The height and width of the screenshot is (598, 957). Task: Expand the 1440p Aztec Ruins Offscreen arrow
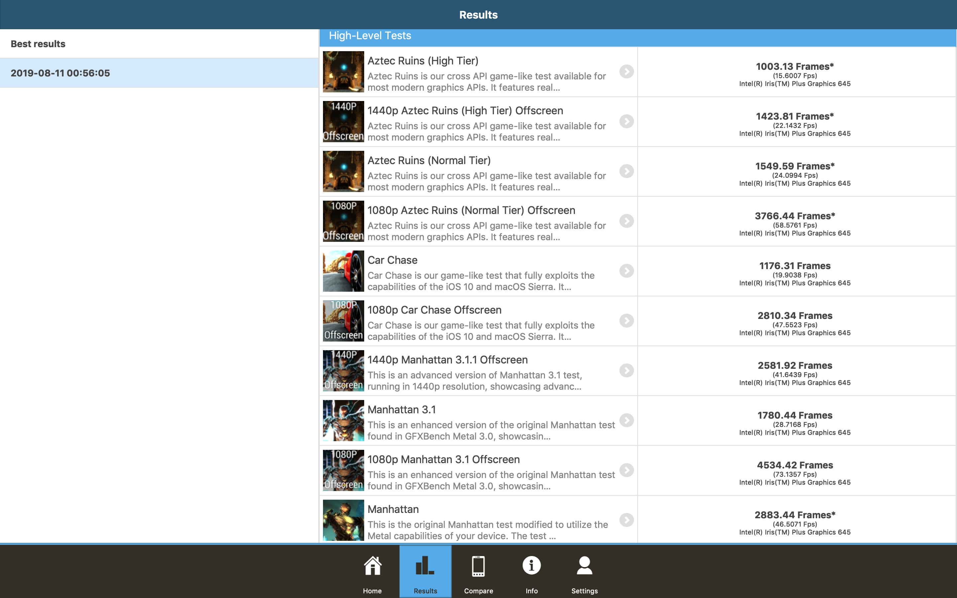626,121
